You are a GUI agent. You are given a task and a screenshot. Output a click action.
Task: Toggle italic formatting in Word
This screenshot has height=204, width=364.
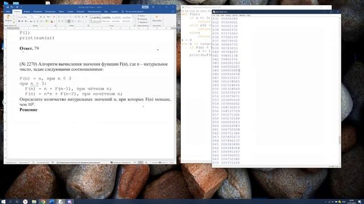pyautogui.click(x=22, y=22)
